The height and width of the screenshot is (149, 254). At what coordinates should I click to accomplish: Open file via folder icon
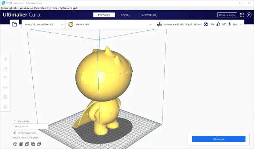point(15,24)
